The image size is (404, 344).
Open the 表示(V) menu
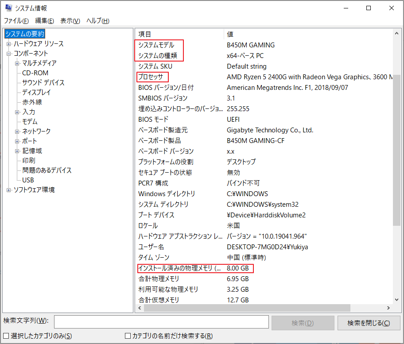tap(70, 21)
